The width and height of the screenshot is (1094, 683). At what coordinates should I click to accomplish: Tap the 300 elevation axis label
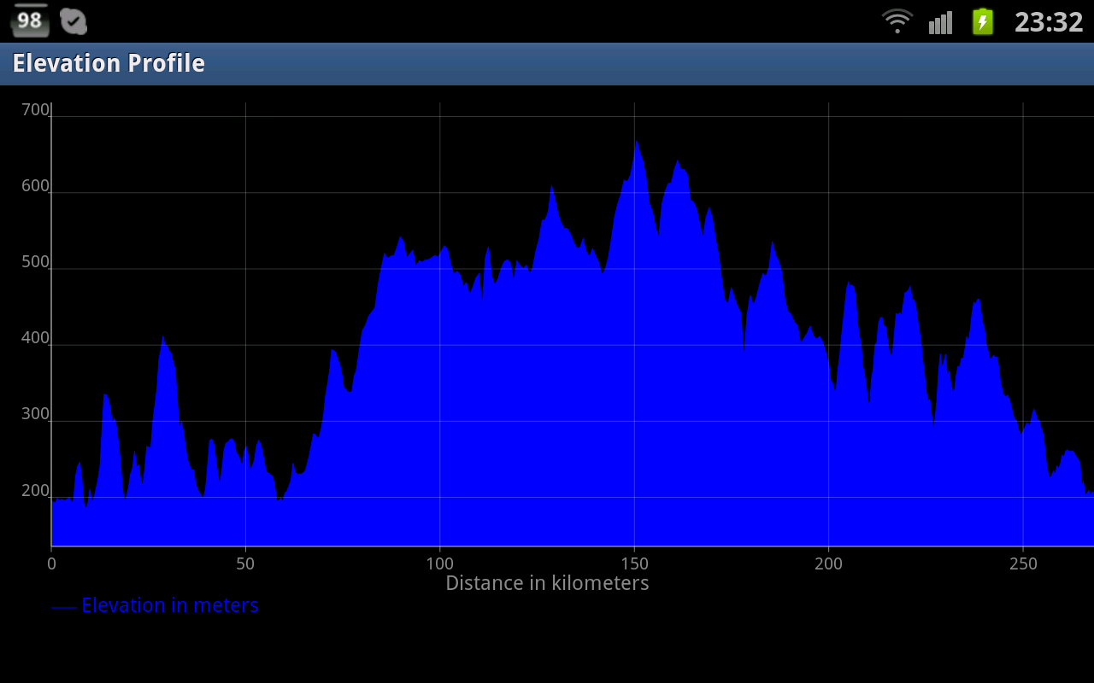point(35,414)
